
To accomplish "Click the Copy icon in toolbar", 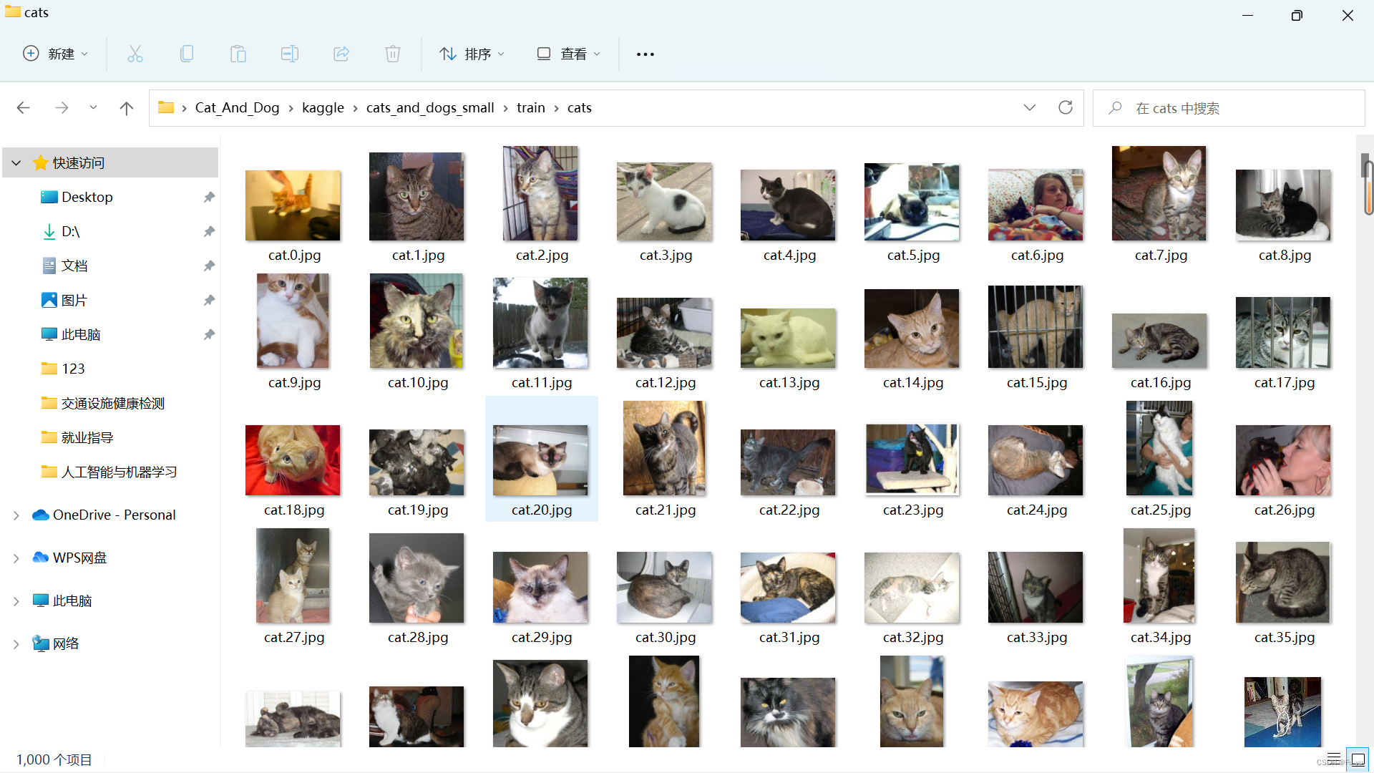I will click(x=187, y=54).
